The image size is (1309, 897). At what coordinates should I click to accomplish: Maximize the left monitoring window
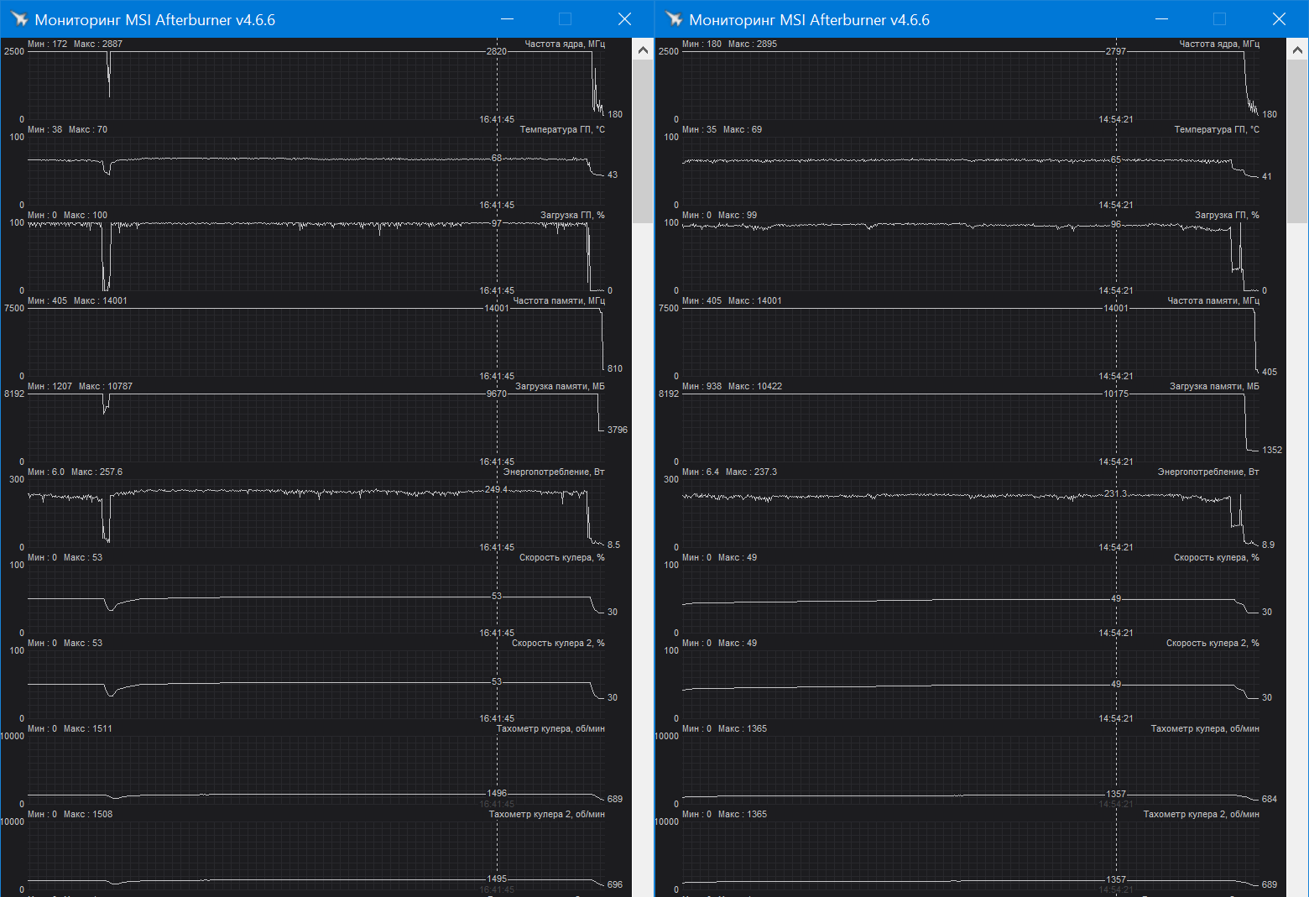click(x=565, y=19)
